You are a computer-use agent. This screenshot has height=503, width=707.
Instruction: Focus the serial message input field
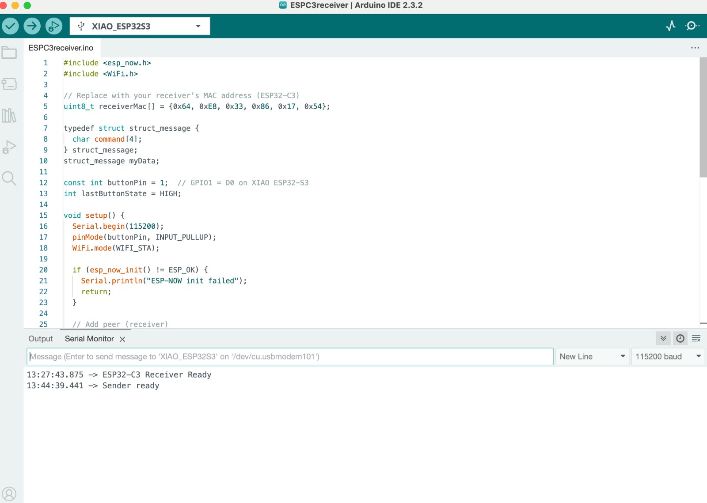[290, 356]
